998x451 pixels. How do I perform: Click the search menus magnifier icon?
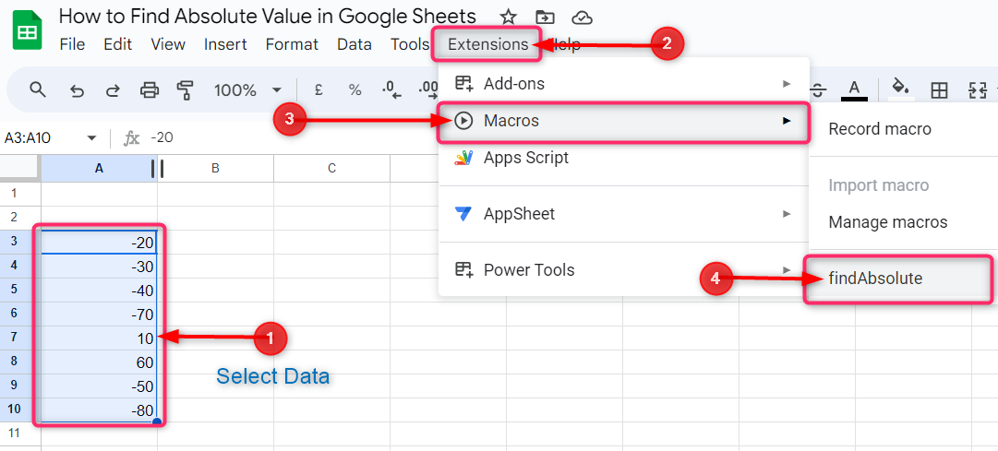click(x=38, y=89)
